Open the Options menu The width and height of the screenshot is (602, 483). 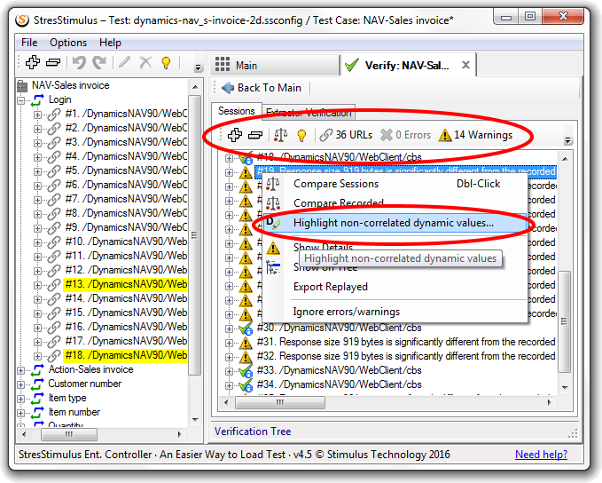68,43
